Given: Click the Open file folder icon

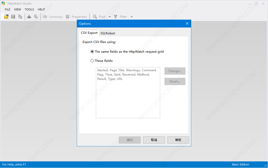Looking at the screenshot, I should point(6,17).
